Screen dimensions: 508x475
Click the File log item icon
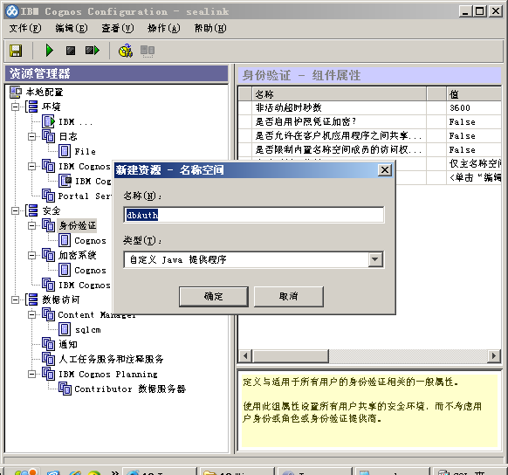[x=65, y=151]
